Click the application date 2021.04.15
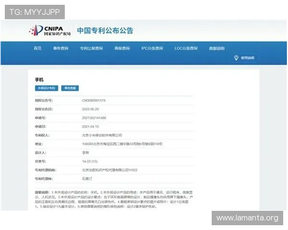288x230 pixels. (x=90, y=126)
